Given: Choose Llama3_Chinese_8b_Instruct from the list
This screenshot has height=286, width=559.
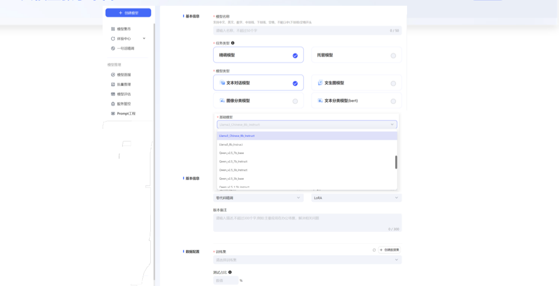Looking at the screenshot, I should (307, 136).
